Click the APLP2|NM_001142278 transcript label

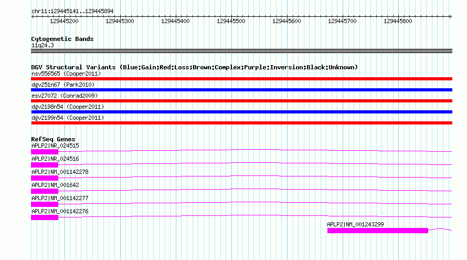pyautogui.click(x=60, y=172)
